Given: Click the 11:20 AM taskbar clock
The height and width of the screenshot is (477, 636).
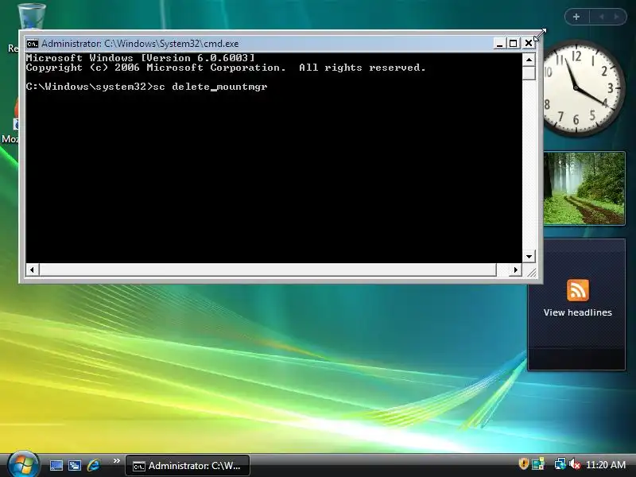Looking at the screenshot, I should tap(606, 465).
